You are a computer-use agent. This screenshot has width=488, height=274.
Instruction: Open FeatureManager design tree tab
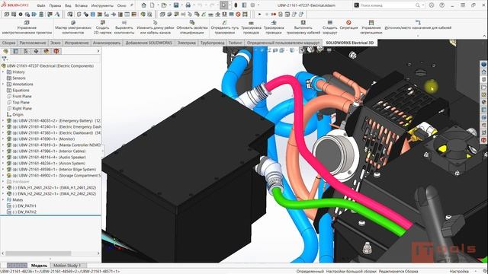[5, 51]
